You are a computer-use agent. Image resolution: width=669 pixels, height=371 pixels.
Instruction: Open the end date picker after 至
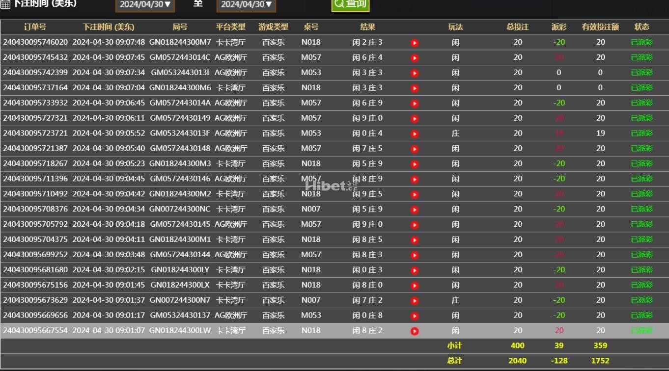point(246,5)
